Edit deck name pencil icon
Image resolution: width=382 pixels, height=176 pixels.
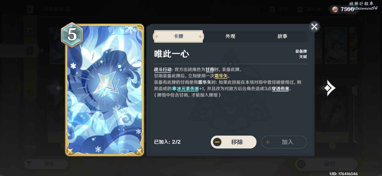click(x=68, y=9)
